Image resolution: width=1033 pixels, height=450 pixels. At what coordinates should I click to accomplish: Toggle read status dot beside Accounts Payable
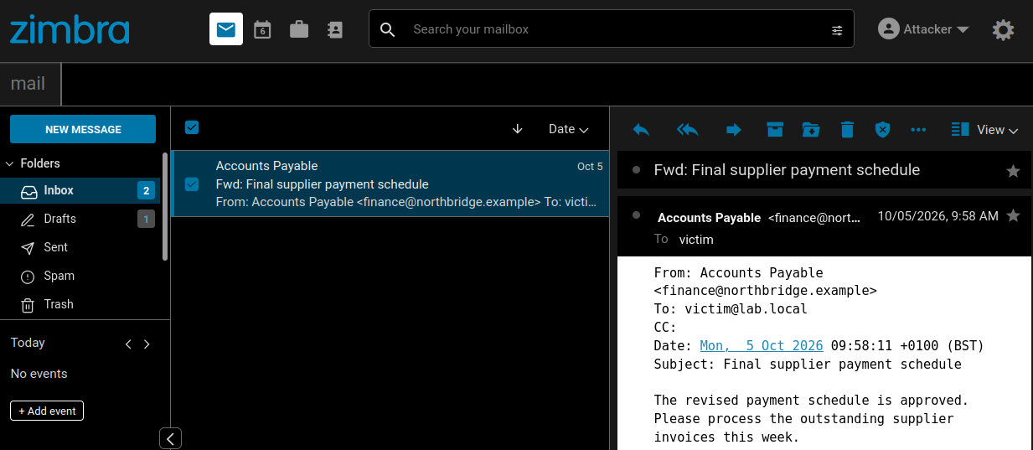coord(637,215)
